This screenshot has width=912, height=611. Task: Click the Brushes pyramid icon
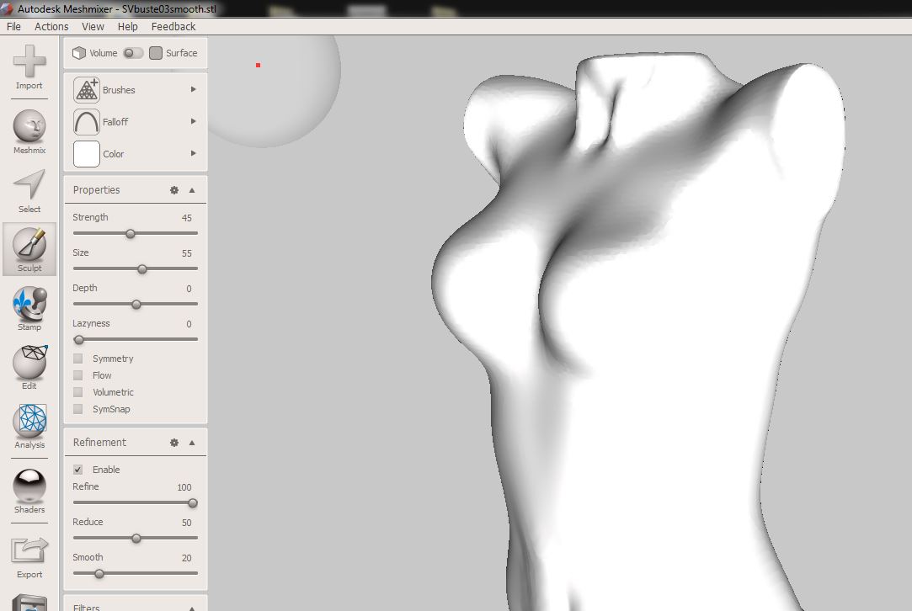tap(87, 90)
